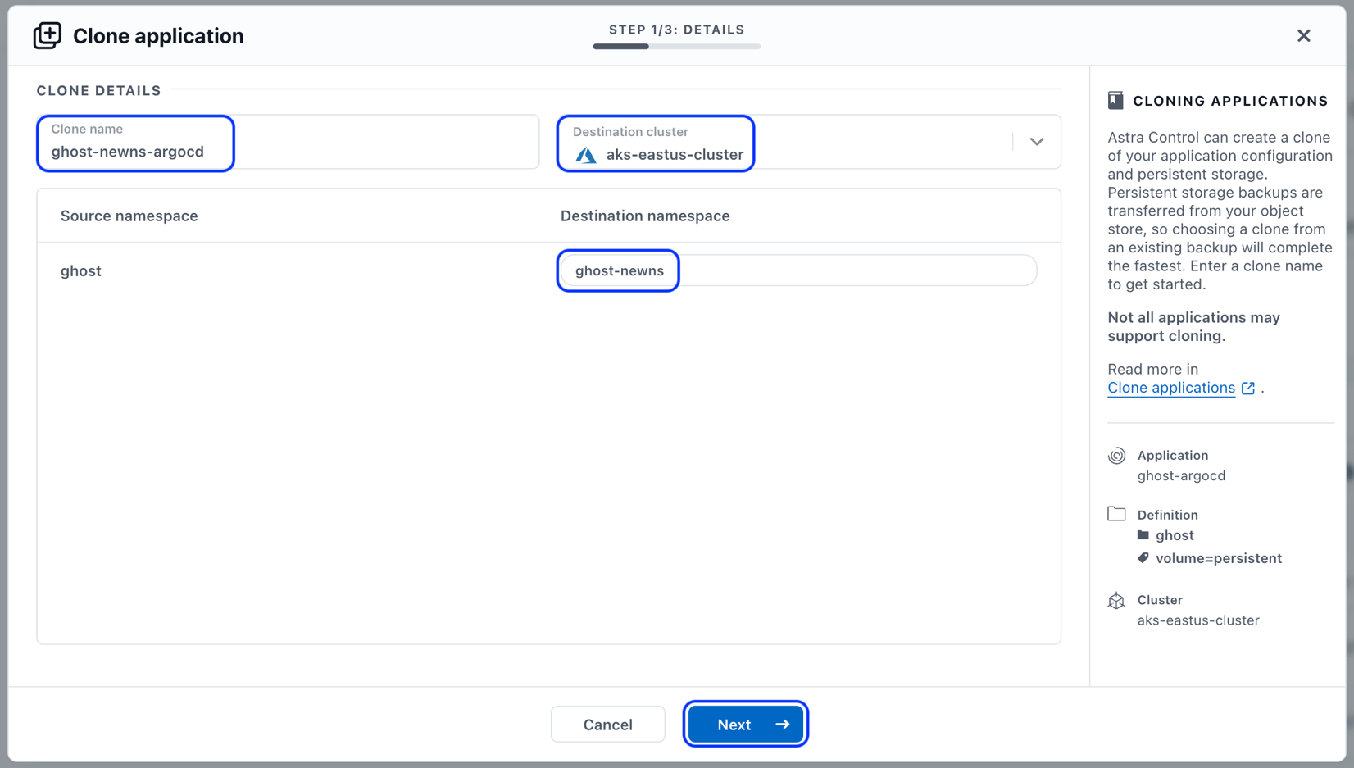Close the Clone application dialog
This screenshot has width=1354, height=768.
pos(1303,36)
